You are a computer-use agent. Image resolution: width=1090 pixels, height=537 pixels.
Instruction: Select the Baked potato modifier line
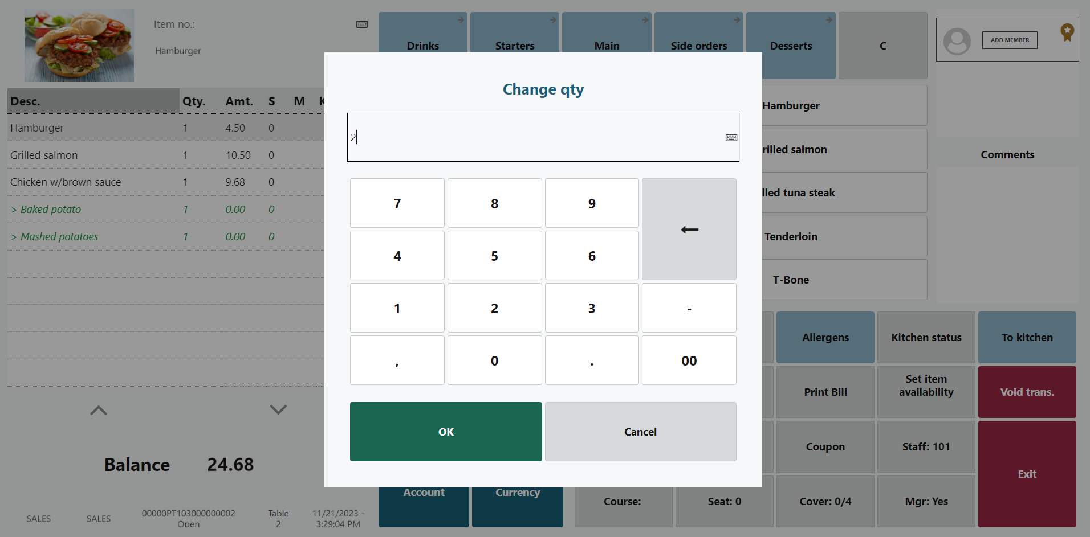tap(166, 210)
